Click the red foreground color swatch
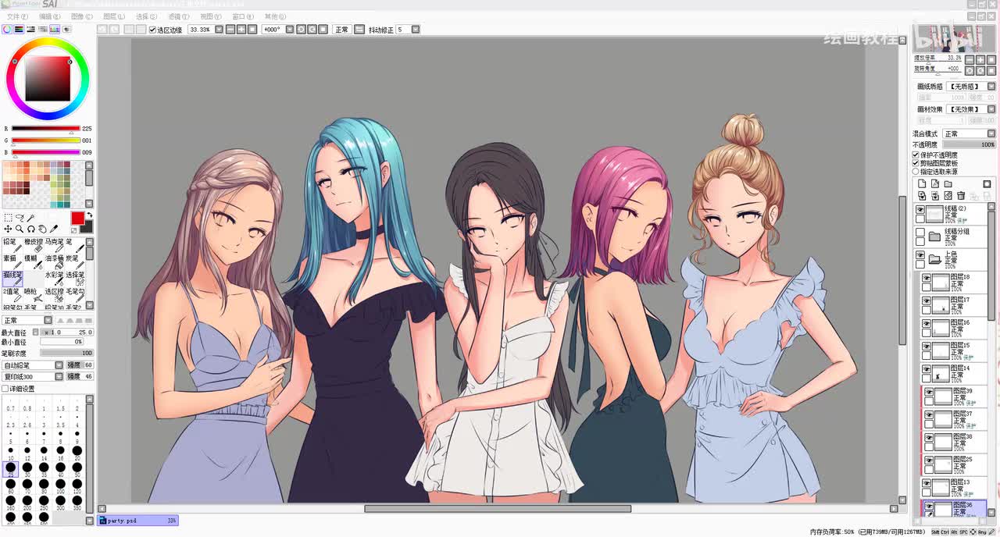The image size is (1000, 537). [78, 218]
